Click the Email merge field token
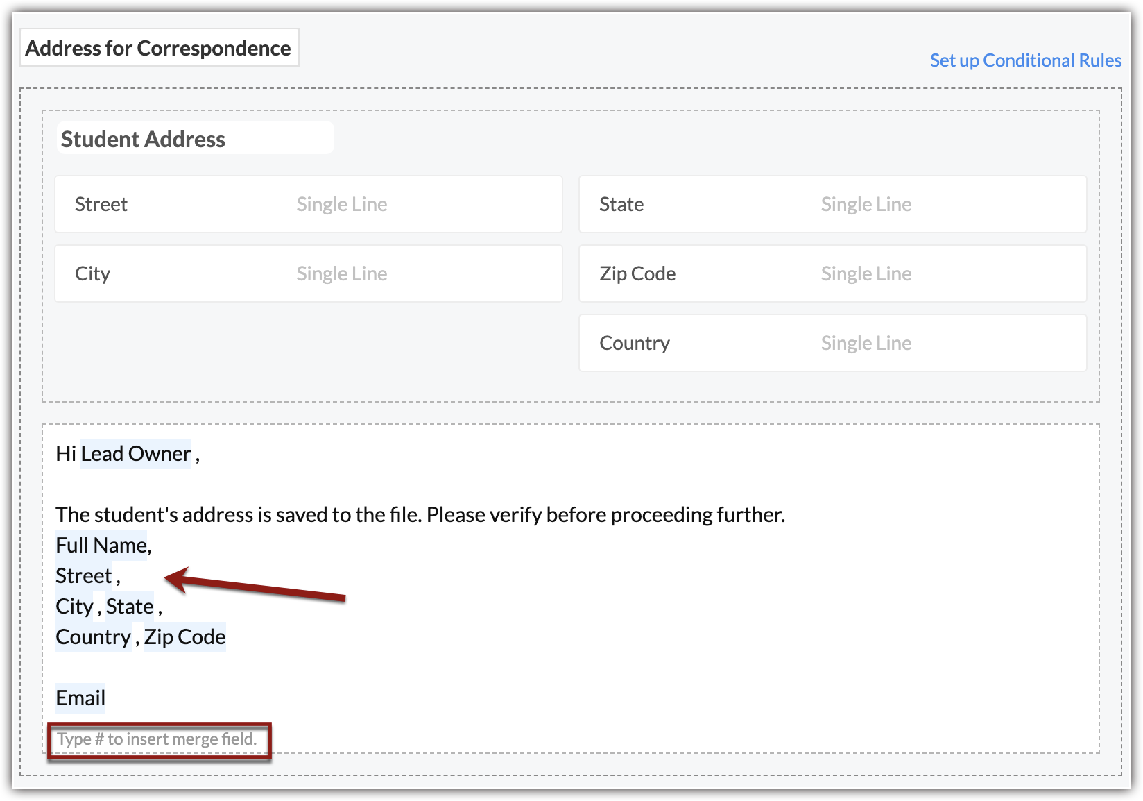The height and width of the screenshot is (801, 1143). (80, 698)
